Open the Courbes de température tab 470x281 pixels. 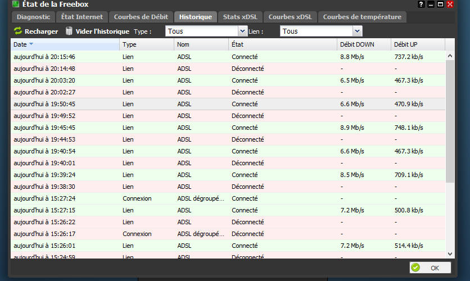362,17
